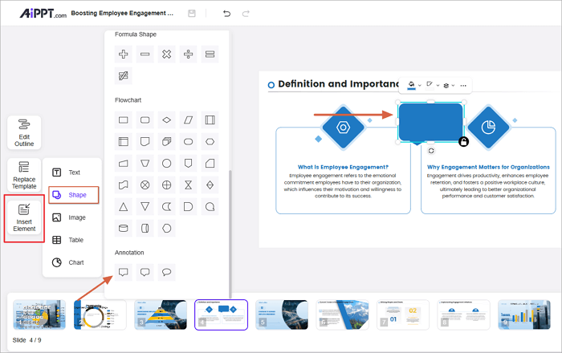The image size is (562, 353).
Task: Insert the minus formula shape
Action: pos(145,54)
